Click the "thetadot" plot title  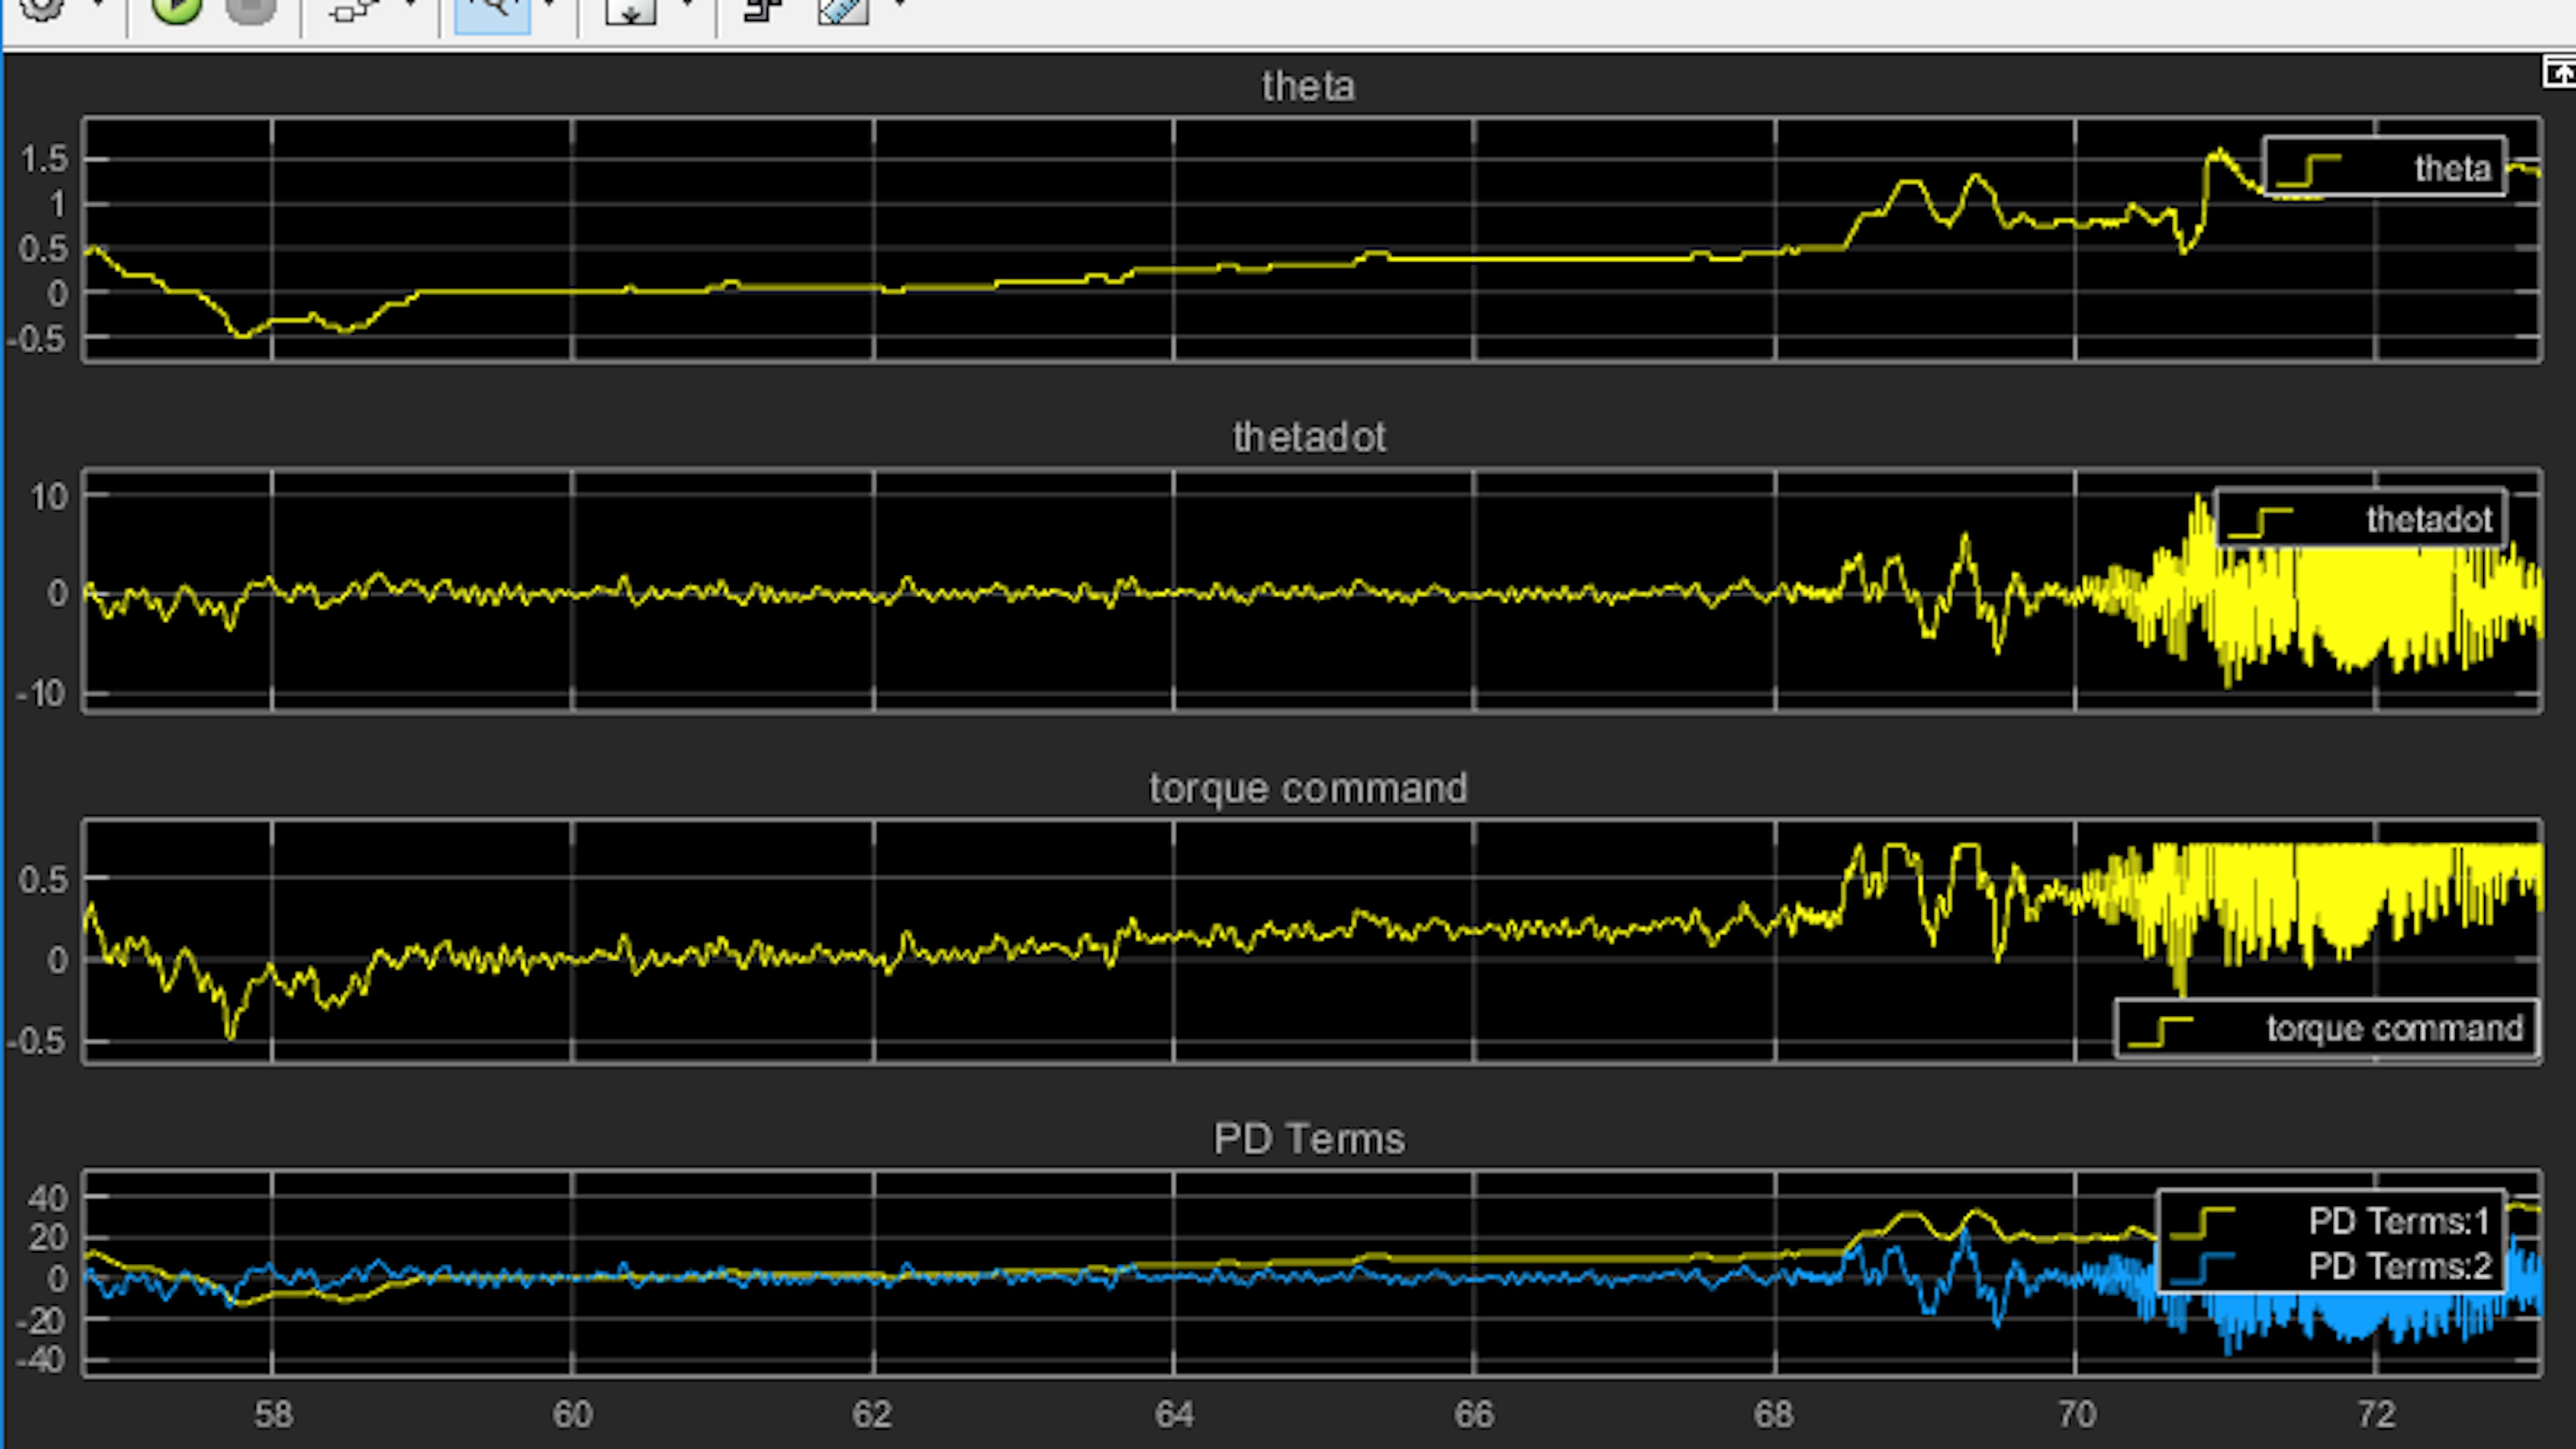pos(1309,438)
